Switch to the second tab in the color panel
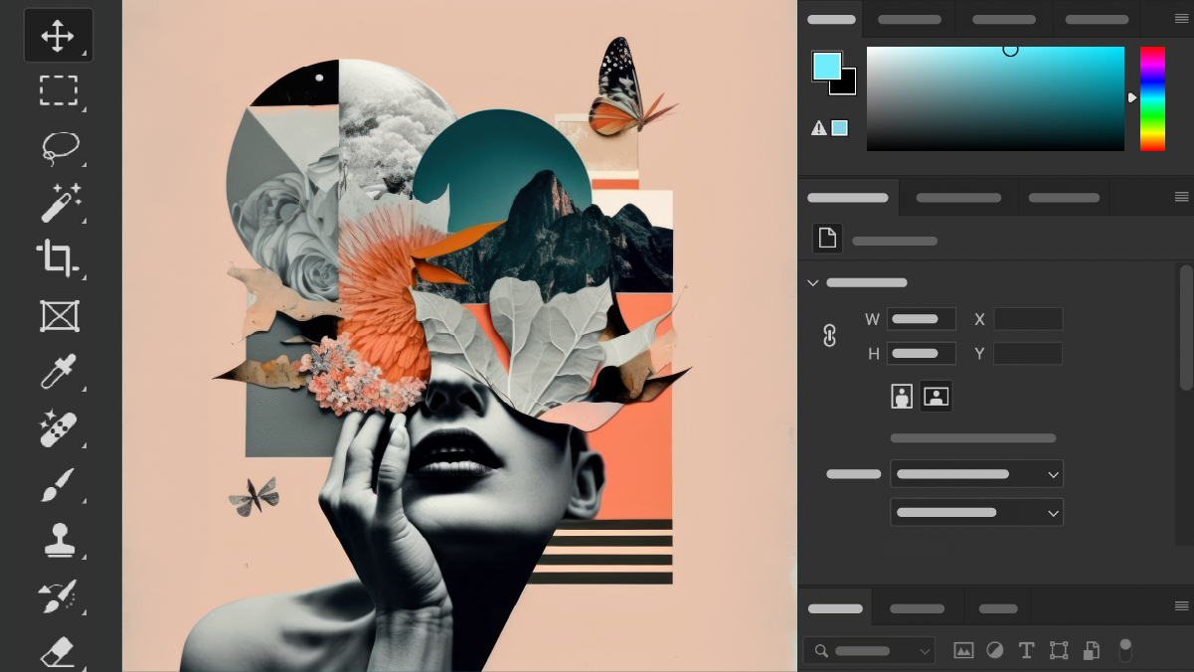Viewport: 1194px width, 672px height. (x=909, y=19)
